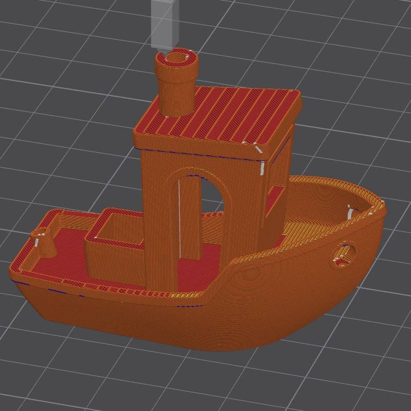Click the round hawsepipe hole on the bow
Image resolution: width=411 pixels, height=411 pixels.
342,253
